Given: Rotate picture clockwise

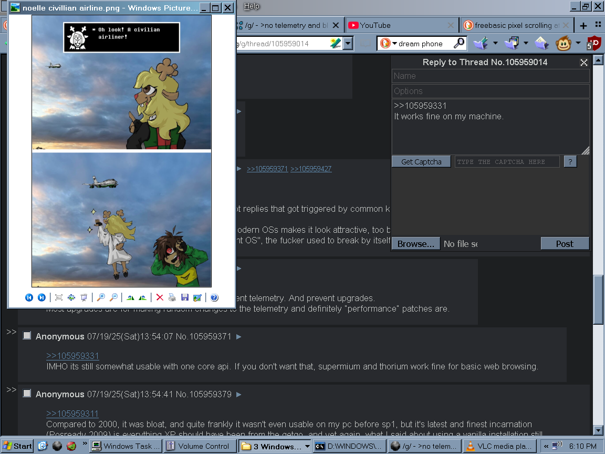Looking at the screenshot, I should click(130, 297).
